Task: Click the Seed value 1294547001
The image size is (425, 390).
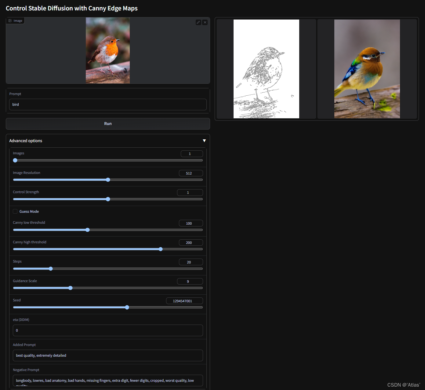Action: pos(184,301)
